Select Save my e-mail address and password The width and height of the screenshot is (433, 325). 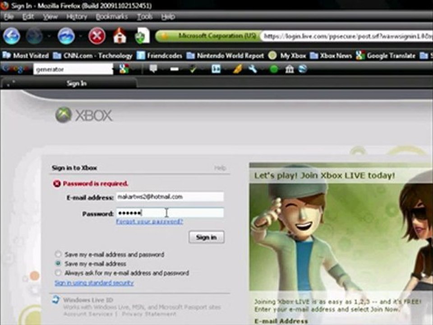[58, 254]
